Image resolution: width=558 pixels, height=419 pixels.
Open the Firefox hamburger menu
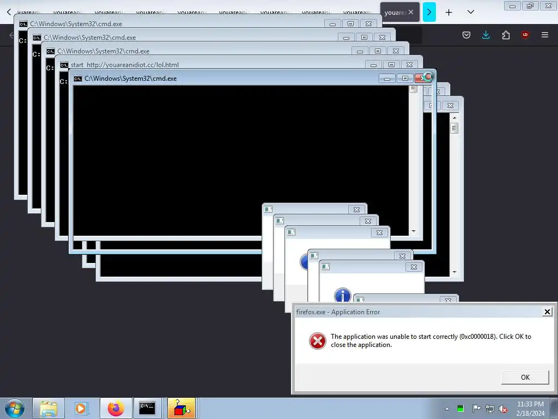coord(545,35)
